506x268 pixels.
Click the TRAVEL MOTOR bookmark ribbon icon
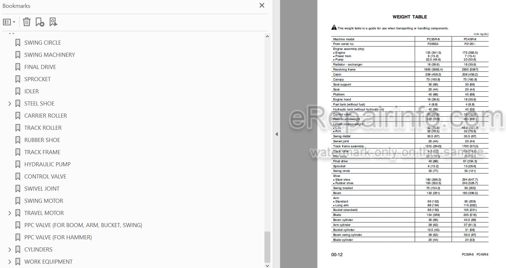point(18,213)
